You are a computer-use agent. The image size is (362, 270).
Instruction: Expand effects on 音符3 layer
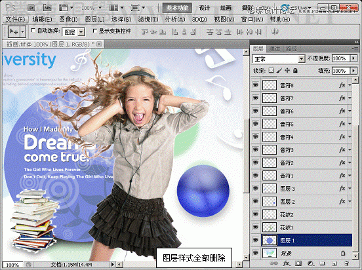(x=350, y=150)
